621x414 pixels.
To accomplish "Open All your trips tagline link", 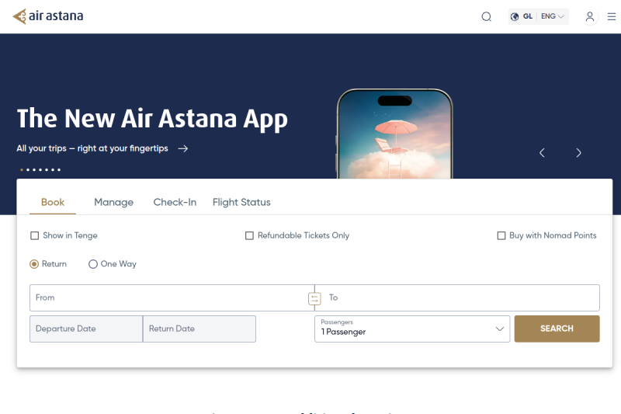I will coord(92,148).
